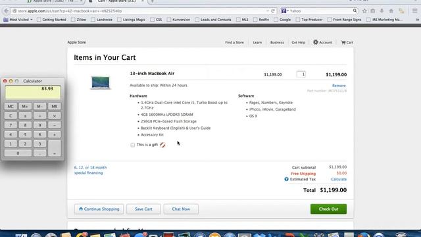This screenshot has width=421, height=237.
Task: Click the Estimated Tax help question icon
Action: click(287, 179)
